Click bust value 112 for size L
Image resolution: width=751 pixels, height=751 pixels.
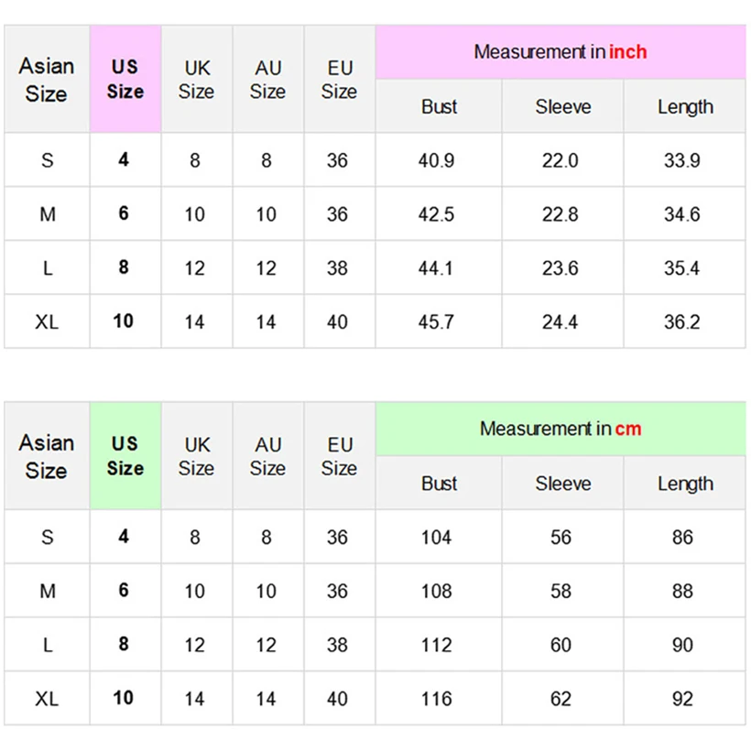[437, 645]
